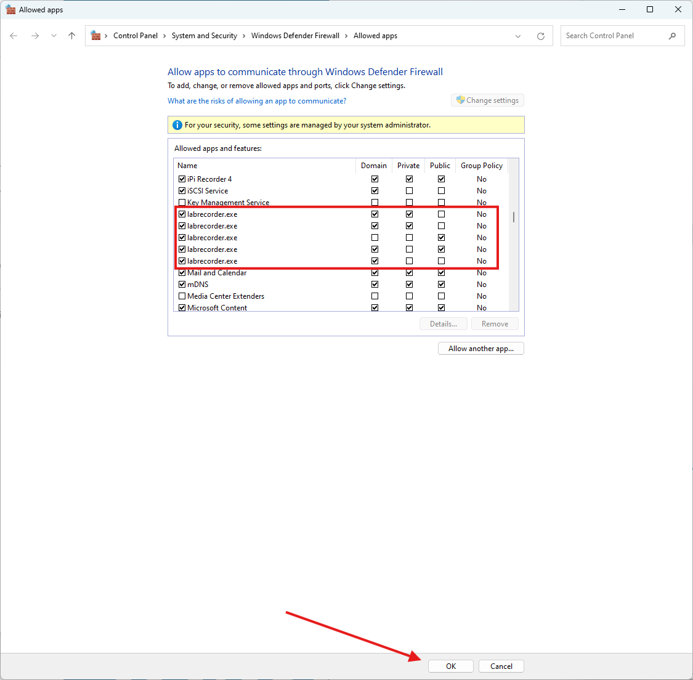Click the Forward navigation arrow
This screenshot has height=680, width=693.
pyautogui.click(x=35, y=36)
